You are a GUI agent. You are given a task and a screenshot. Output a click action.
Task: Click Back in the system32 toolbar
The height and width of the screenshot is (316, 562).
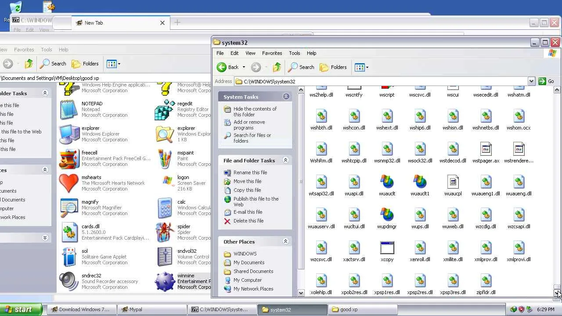click(x=228, y=67)
